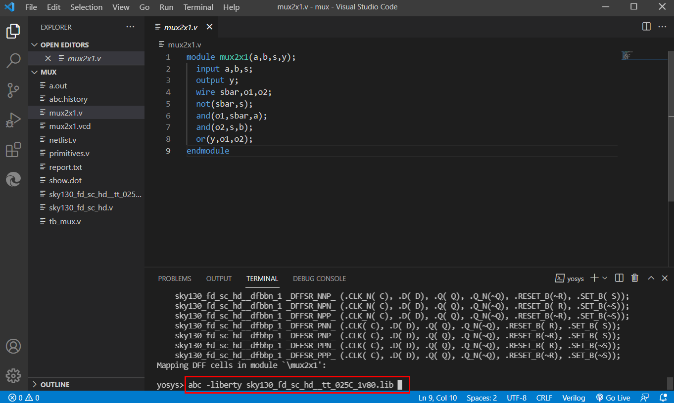Toggle notifications via the bell icon

click(663, 398)
